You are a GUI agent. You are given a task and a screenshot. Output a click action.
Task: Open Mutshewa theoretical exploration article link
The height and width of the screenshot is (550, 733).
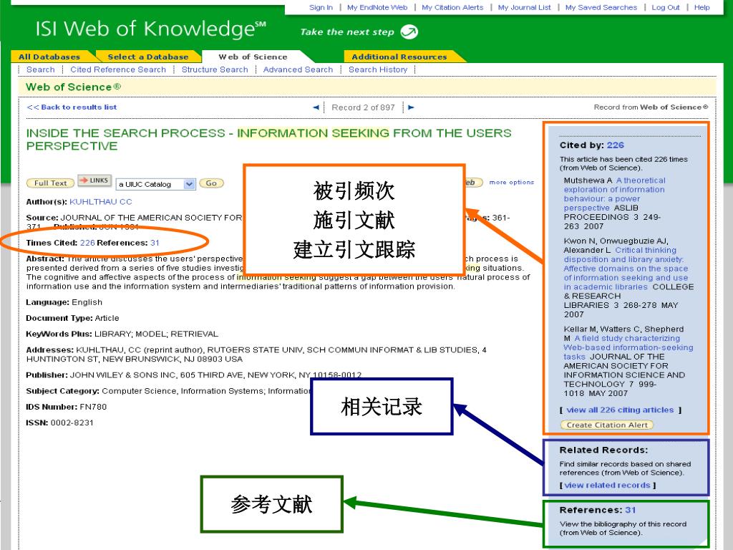coord(614,194)
